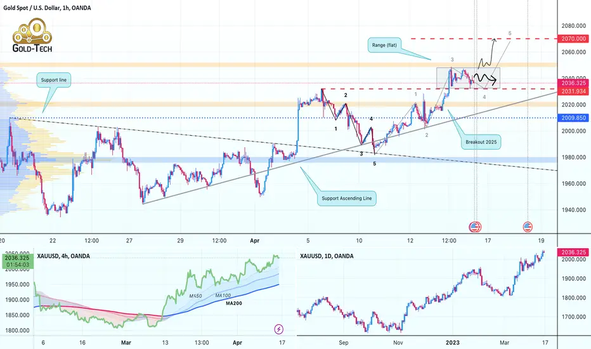
Task: Click 1850.000 on the 4h price axis
Action: point(17,315)
